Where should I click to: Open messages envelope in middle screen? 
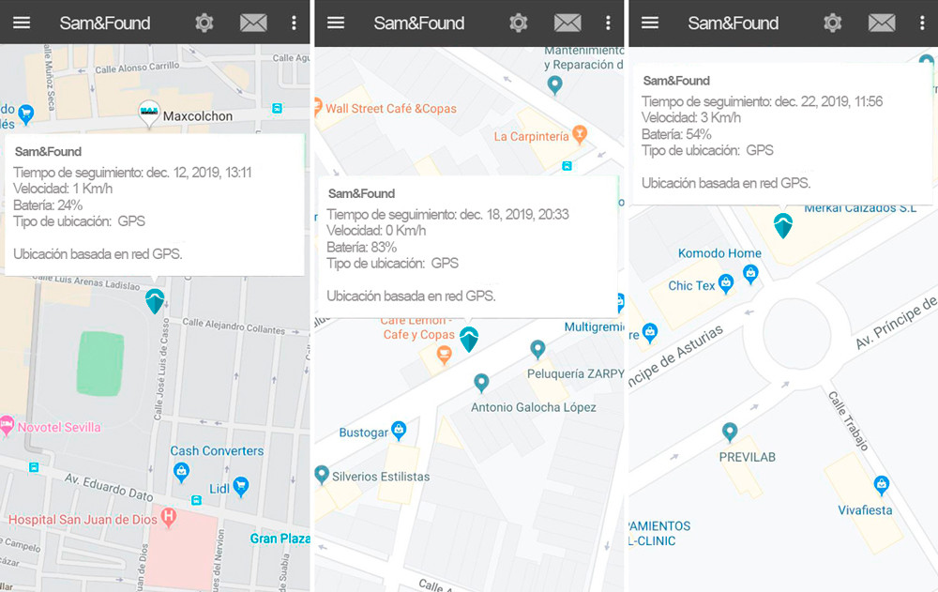tap(567, 23)
